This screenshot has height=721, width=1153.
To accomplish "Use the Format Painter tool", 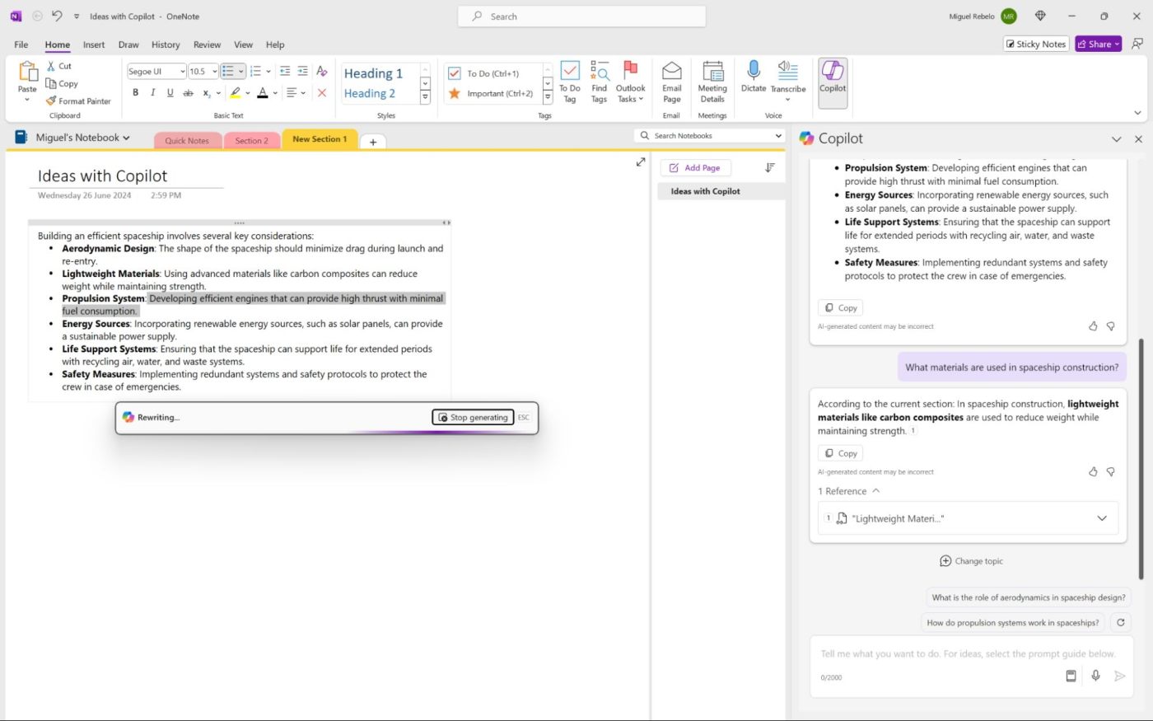I will point(78,101).
